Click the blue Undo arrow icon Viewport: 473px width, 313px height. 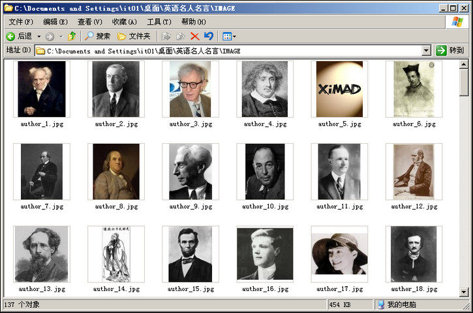click(208, 36)
